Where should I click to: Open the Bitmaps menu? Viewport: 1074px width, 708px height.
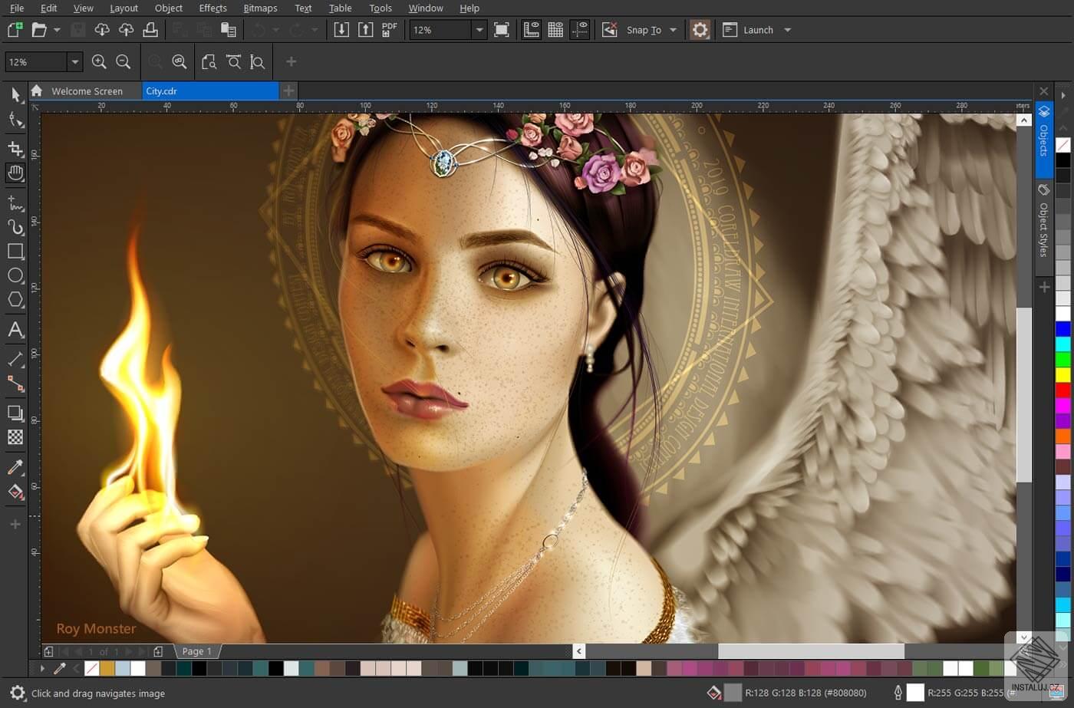pyautogui.click(x=260, y=8)
